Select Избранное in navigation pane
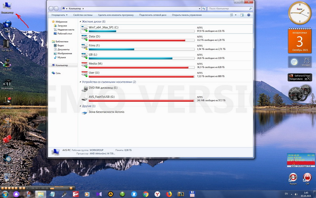 click(x=61, y=22)
